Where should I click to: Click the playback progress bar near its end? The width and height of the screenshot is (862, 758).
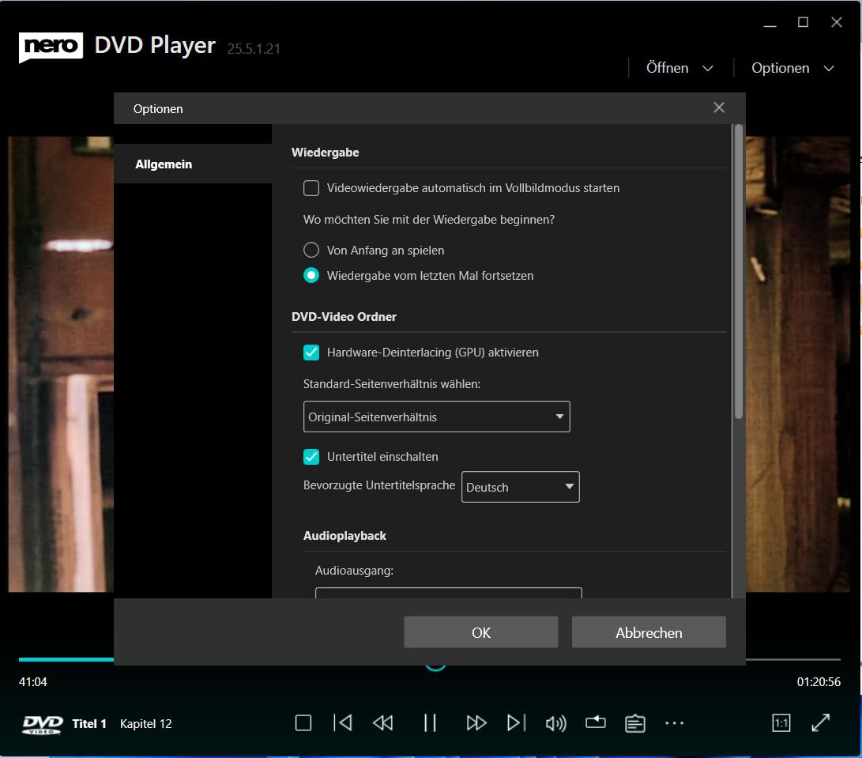825,658
